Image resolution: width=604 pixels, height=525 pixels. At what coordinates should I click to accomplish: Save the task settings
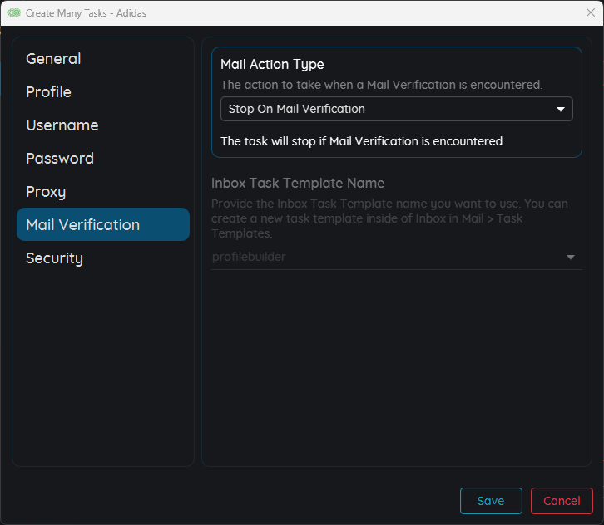tap(491, 501)
